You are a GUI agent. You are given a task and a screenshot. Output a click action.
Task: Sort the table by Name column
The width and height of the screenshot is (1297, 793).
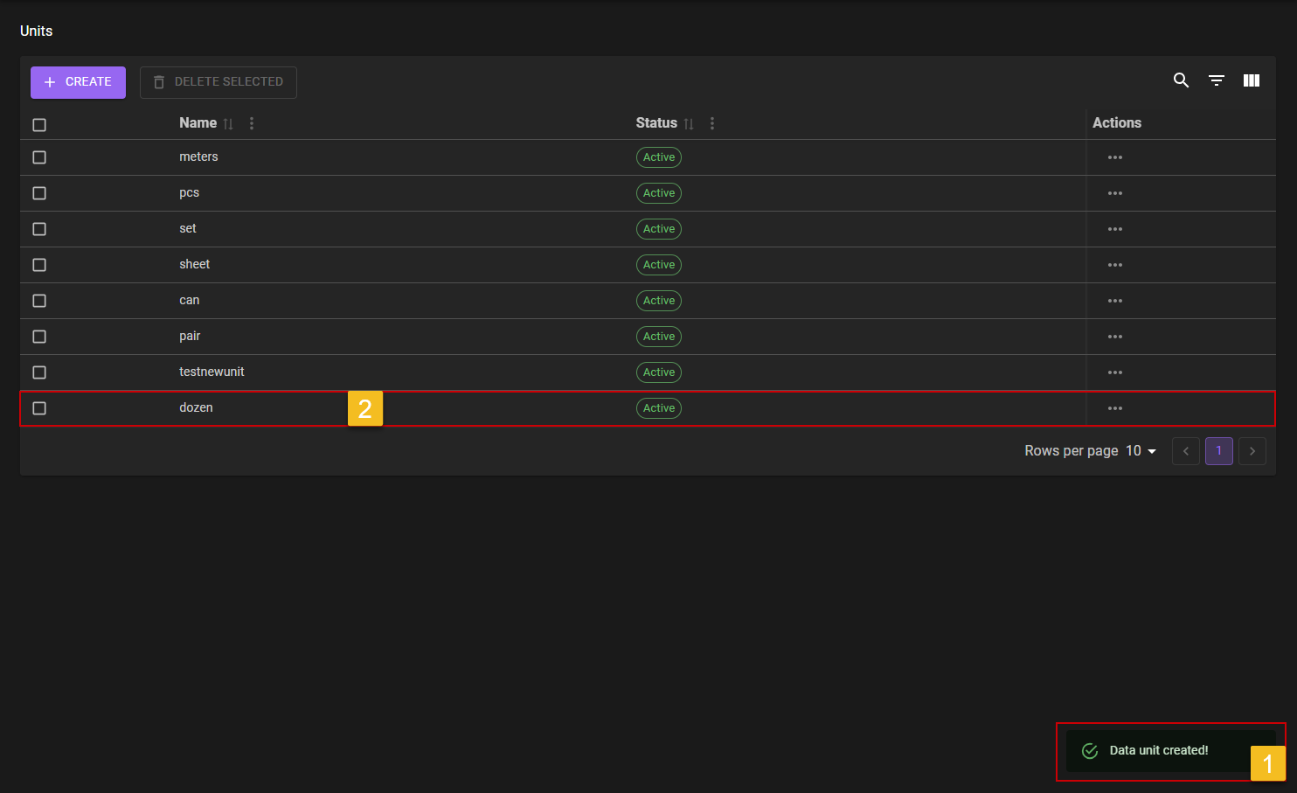(x=228, y=124)
